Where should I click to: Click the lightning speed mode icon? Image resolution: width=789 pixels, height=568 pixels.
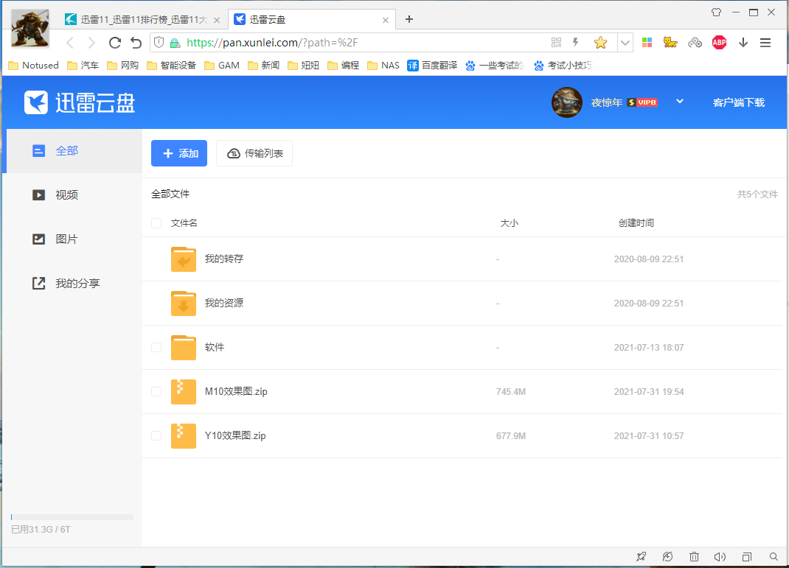576,43
